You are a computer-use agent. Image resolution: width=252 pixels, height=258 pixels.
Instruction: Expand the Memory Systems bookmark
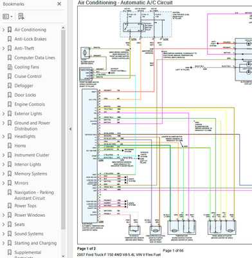point(3,174)
